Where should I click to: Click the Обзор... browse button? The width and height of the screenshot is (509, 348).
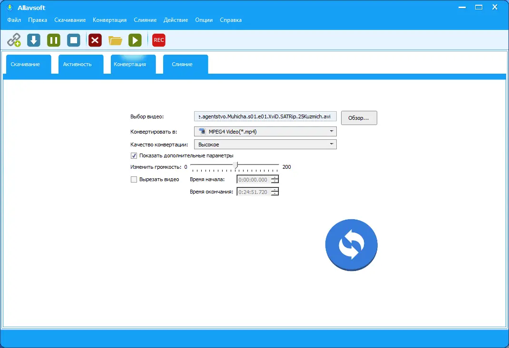coord(359,118)
